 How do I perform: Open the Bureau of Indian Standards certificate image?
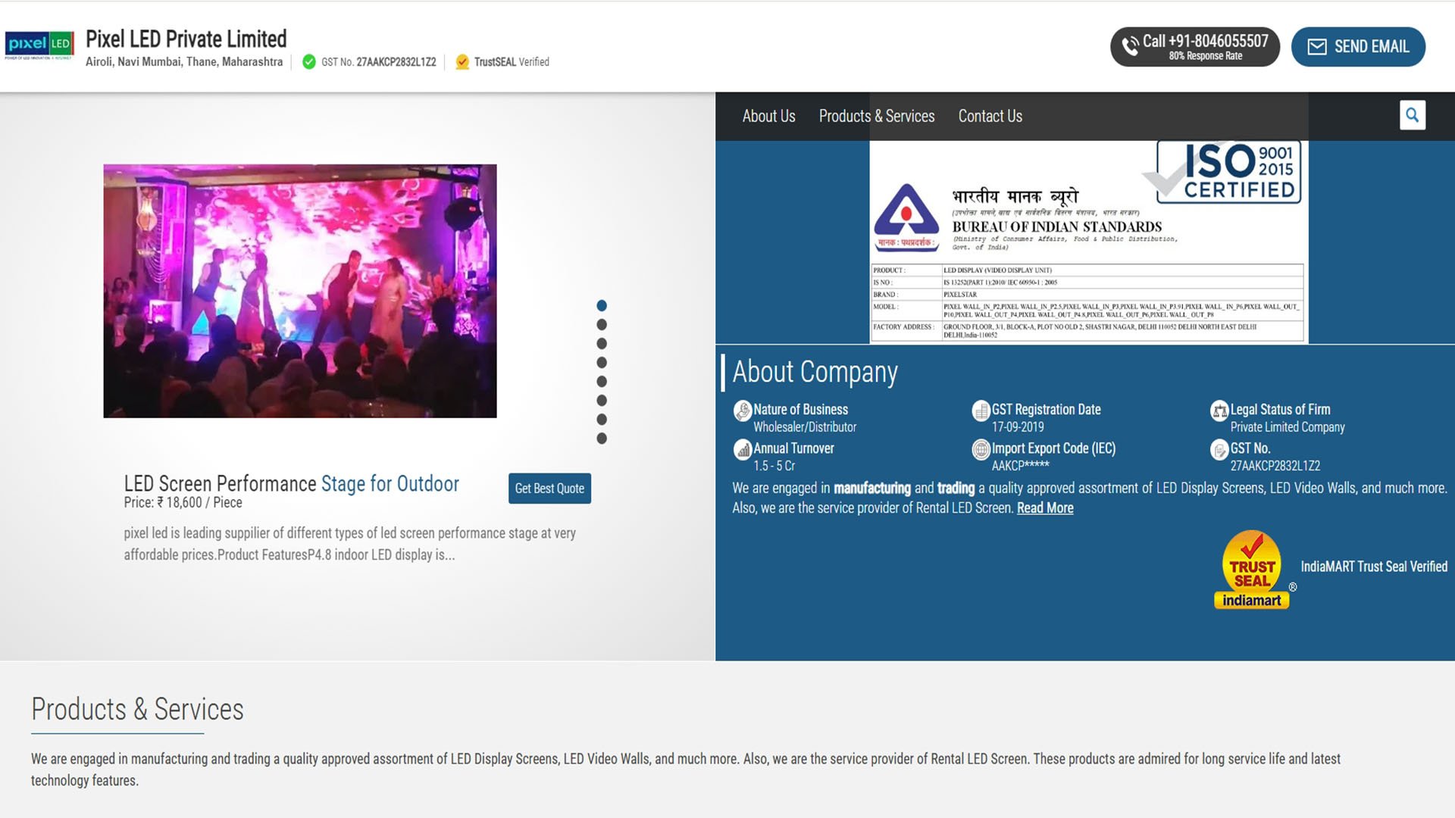coord(1088,242)
